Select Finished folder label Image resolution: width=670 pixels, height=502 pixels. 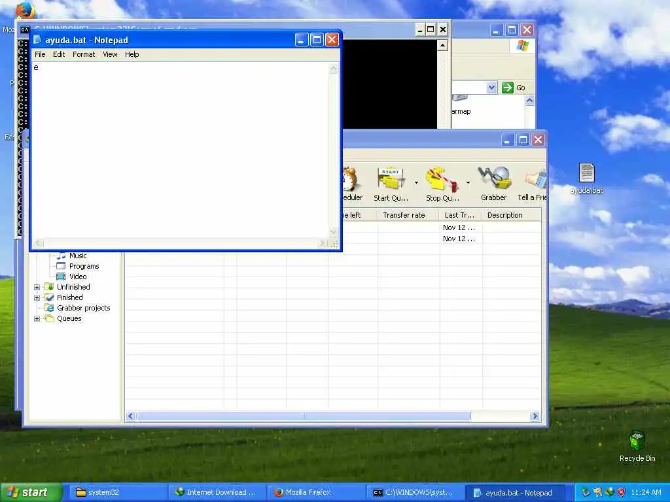pyautogui.click(x=69, y=297)
